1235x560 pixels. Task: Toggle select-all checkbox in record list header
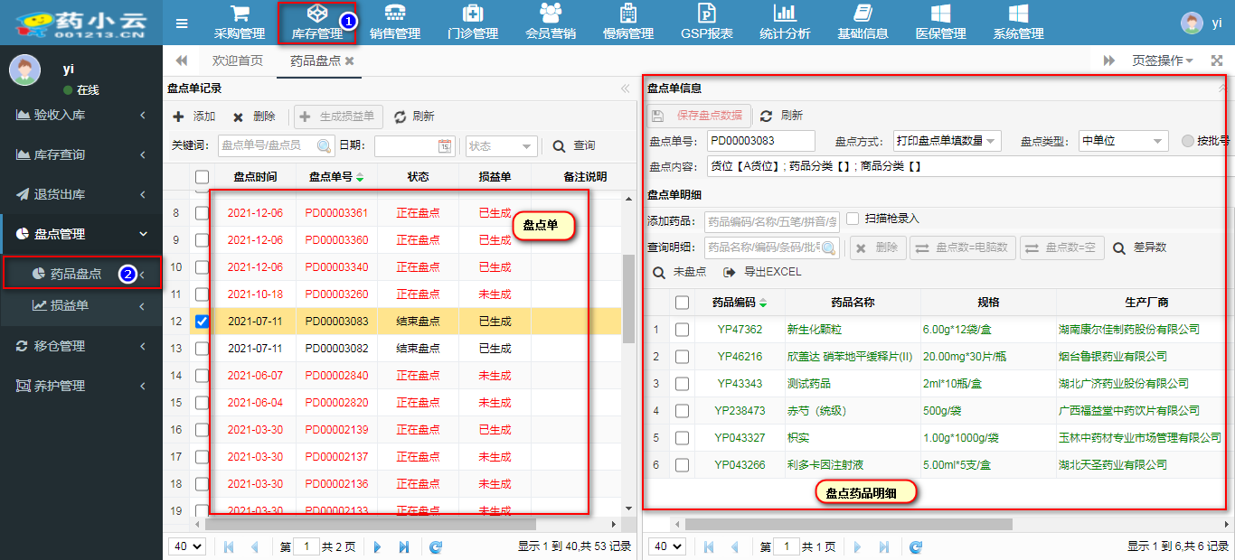(x=203, y=177)
